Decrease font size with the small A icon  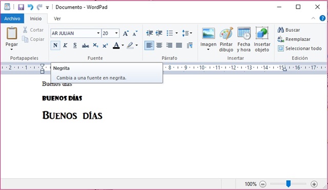[x=135, y=33]
